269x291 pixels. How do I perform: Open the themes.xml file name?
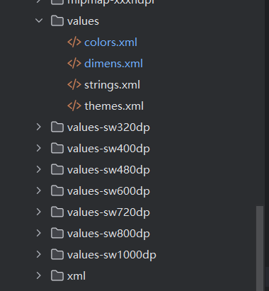(x=114, y=106)
